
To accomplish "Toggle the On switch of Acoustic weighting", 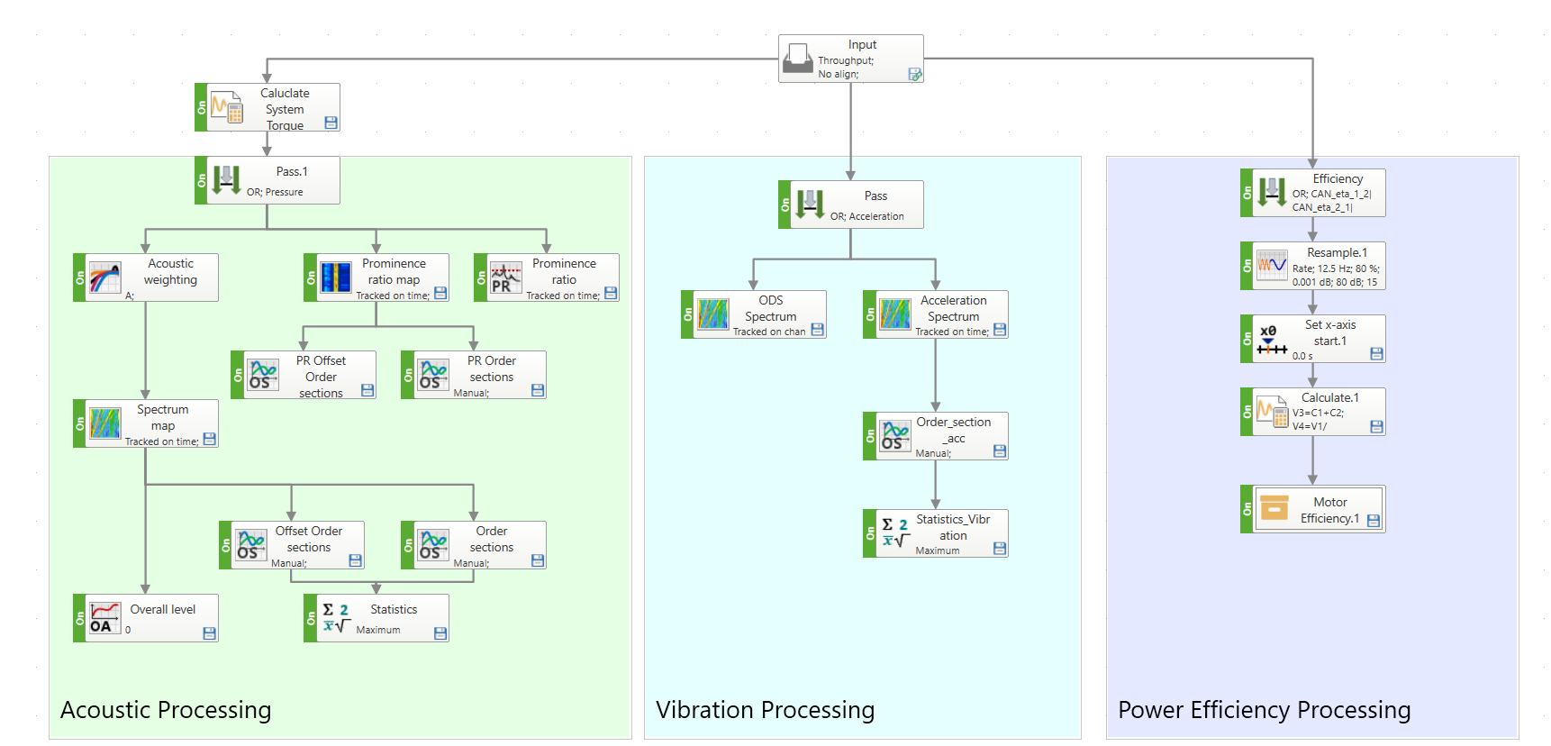I will 79,277.
